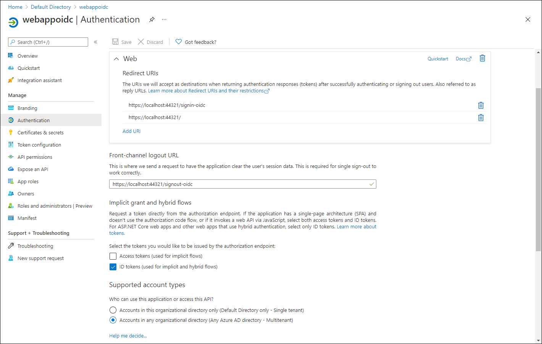Click Got feedback? button
Viewport: 542px width, 344px height.
point(196,42)
